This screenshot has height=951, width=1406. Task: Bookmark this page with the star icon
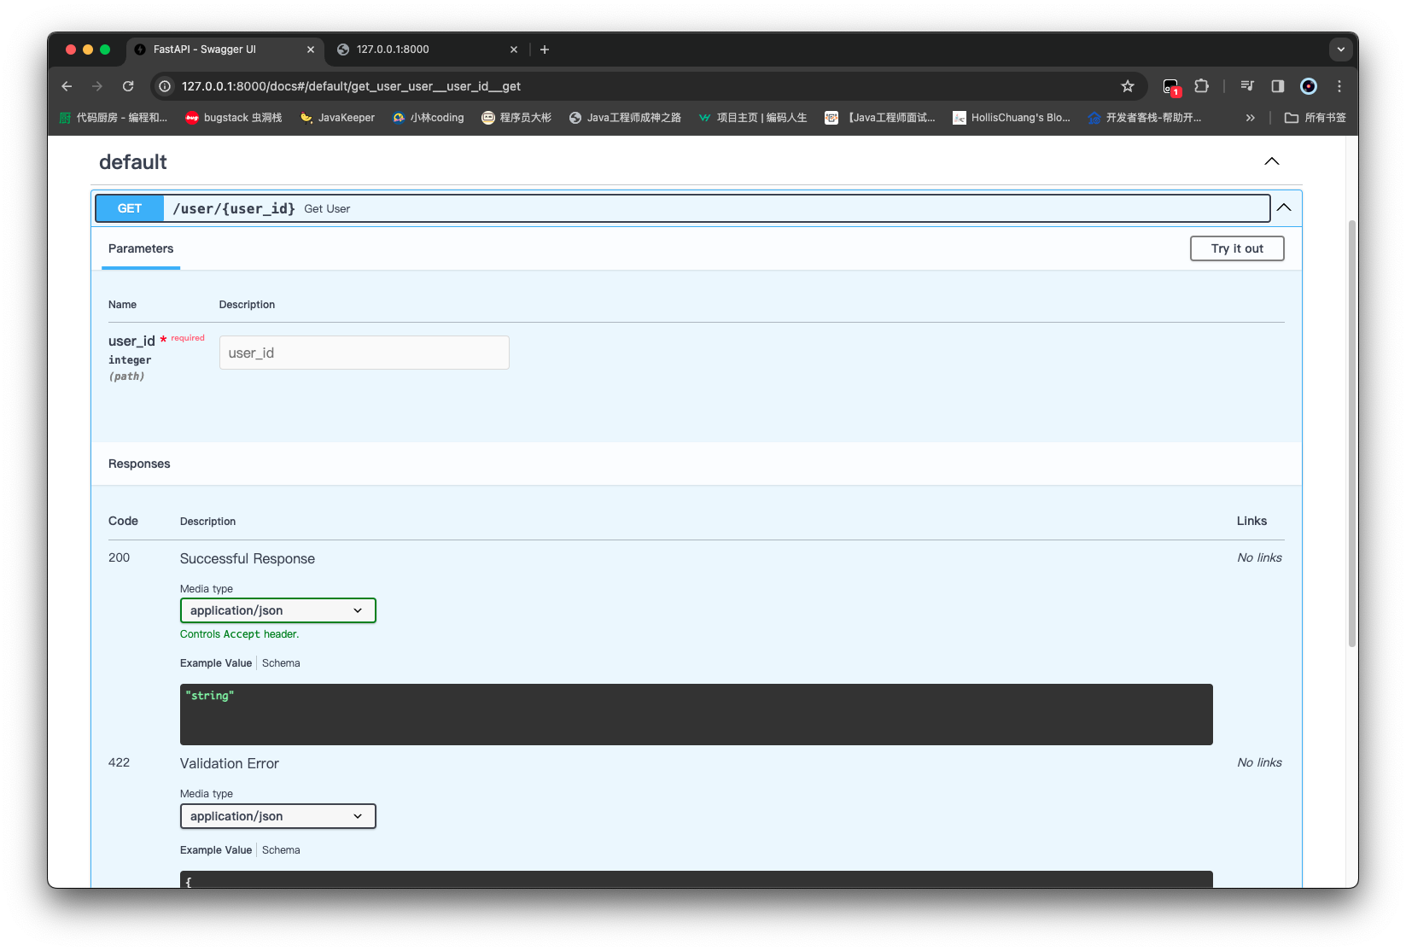[x=1128, y=86]
